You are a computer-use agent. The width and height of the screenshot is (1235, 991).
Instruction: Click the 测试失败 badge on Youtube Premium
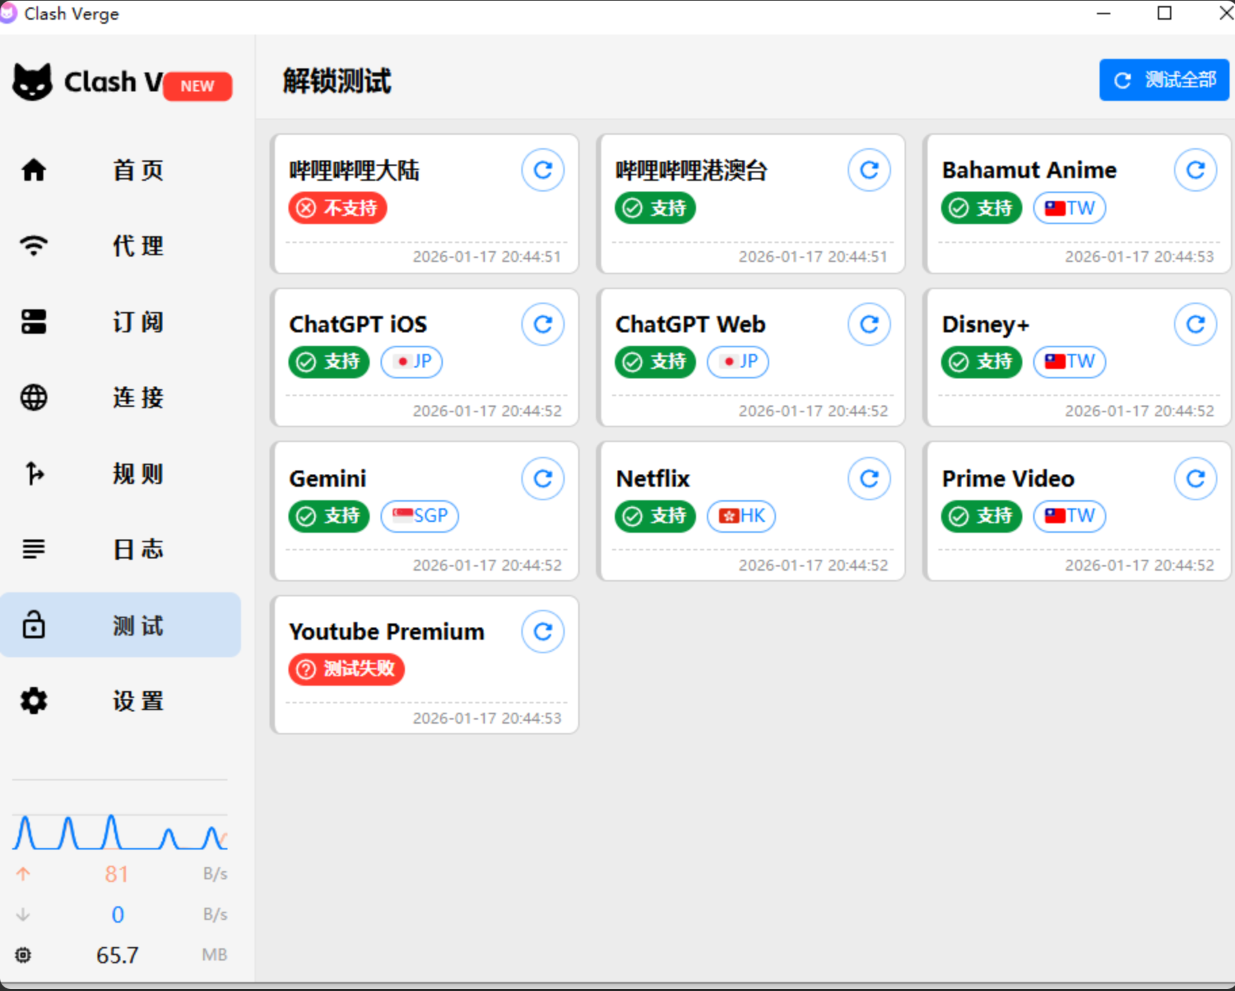346,669
